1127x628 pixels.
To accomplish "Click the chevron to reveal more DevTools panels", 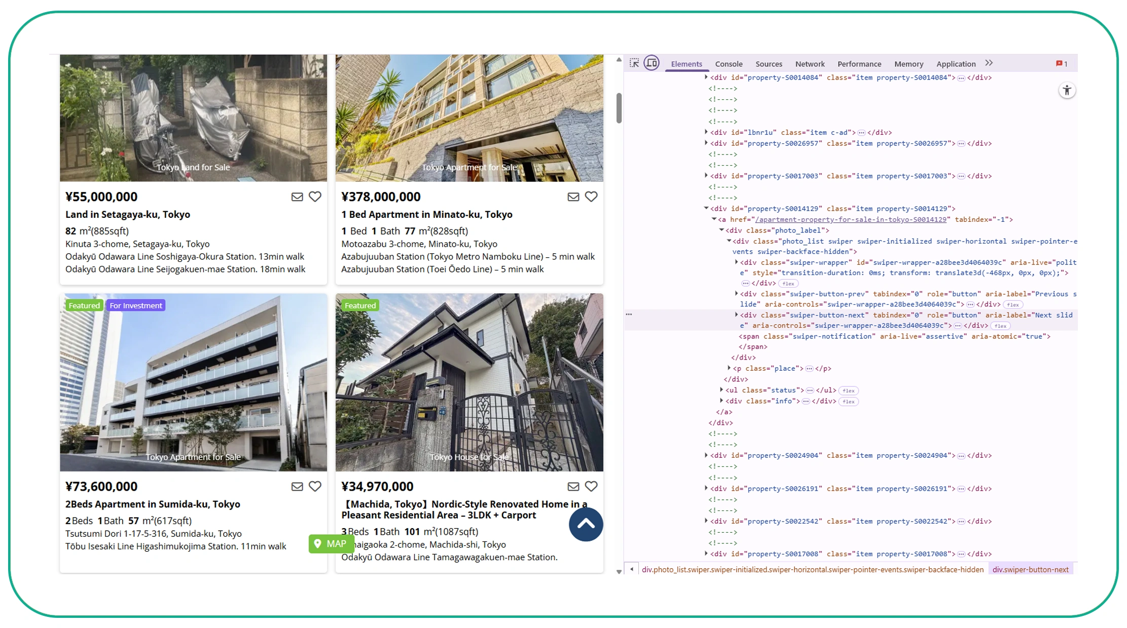I will [x=989, y=62].
